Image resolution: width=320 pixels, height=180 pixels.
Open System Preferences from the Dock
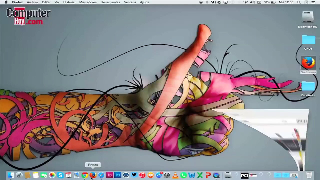[167, 175]
